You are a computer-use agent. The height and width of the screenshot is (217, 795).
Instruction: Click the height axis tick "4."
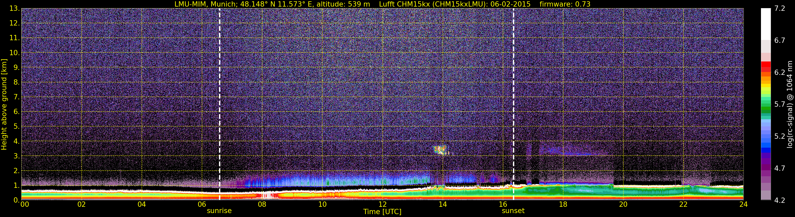pyautogui.click(x=16, y=141)
